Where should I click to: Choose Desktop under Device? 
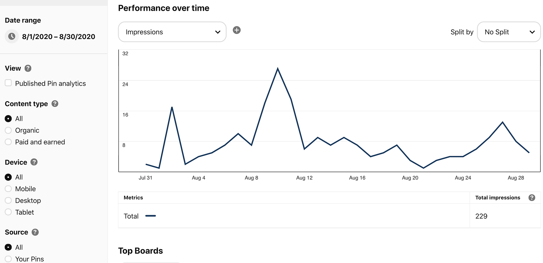[8, 200]
